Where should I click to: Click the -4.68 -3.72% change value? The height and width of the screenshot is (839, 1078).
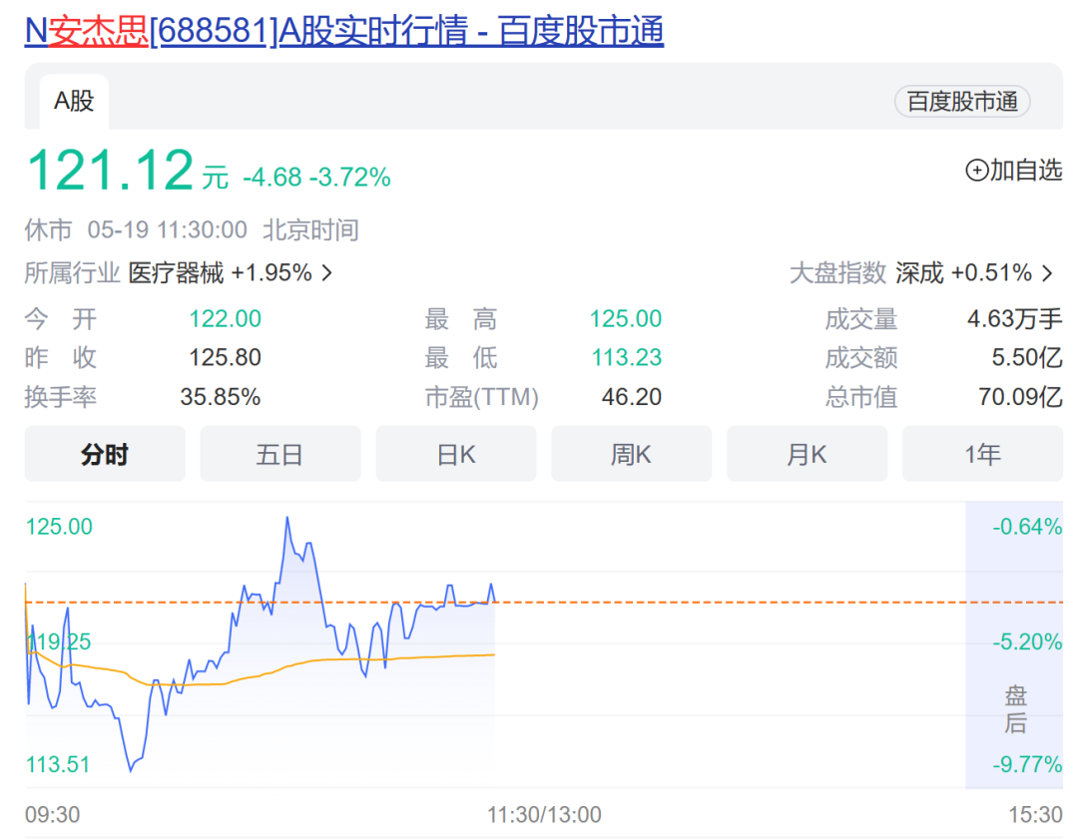pos(317,178)
